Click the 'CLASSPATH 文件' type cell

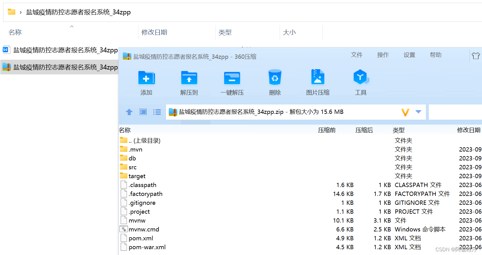pos(418,185)
